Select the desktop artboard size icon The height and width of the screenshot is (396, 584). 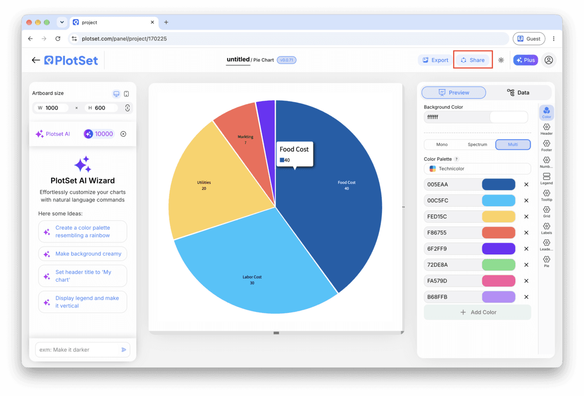116,94
